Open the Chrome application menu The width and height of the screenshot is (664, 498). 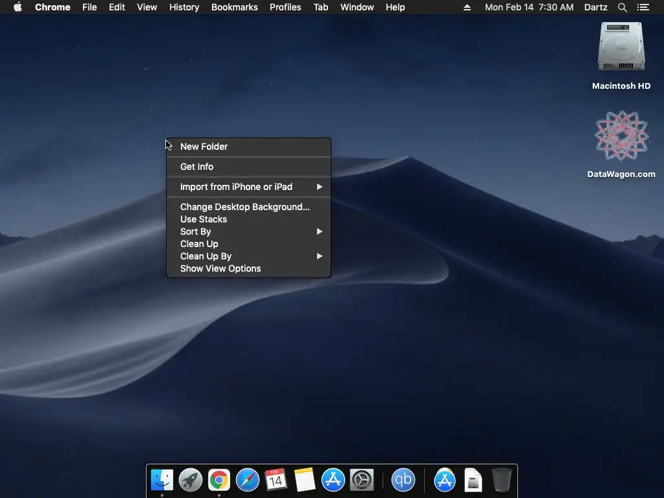[53, 7]
